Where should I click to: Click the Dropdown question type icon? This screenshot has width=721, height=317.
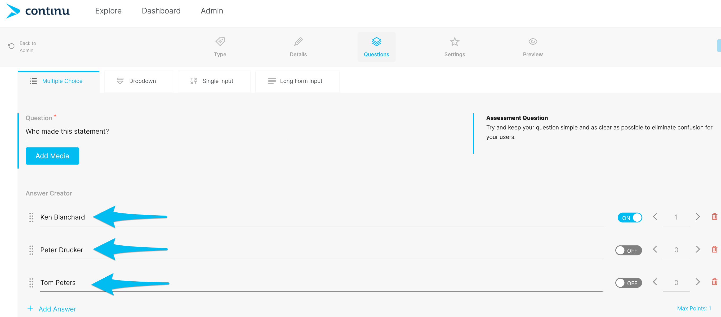[x=120, y=81]
